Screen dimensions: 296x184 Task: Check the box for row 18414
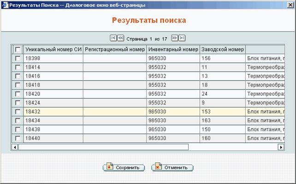coord(18,67)
